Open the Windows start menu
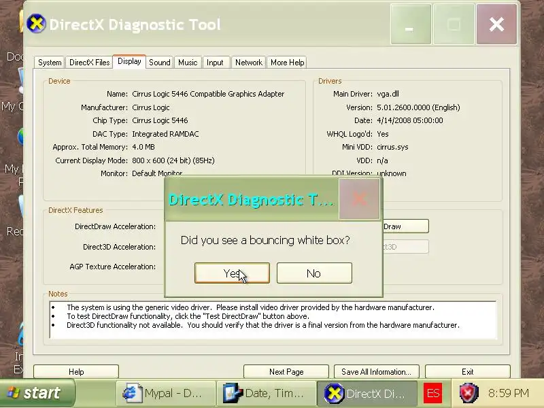Screen dimensions: 544x408 37,393
